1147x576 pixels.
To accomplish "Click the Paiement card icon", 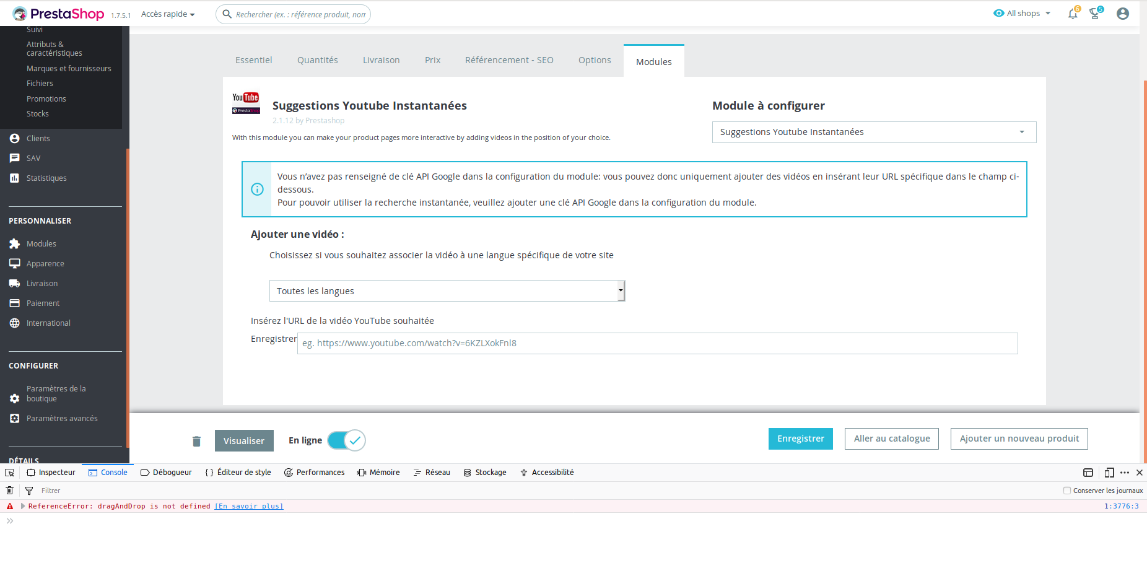I will [15, 303].
